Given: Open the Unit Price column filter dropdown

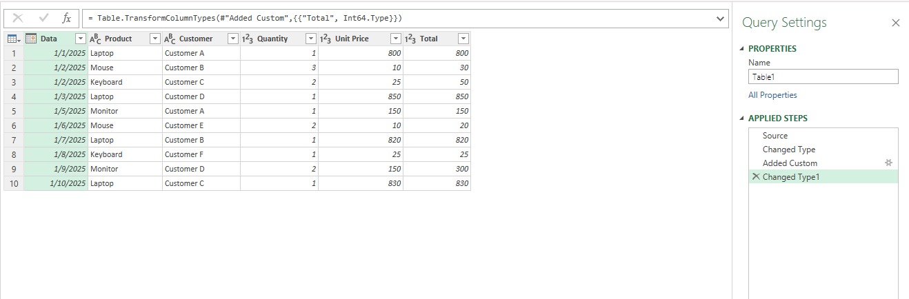Looking at the screenshot, I should [x=396, y=39].
